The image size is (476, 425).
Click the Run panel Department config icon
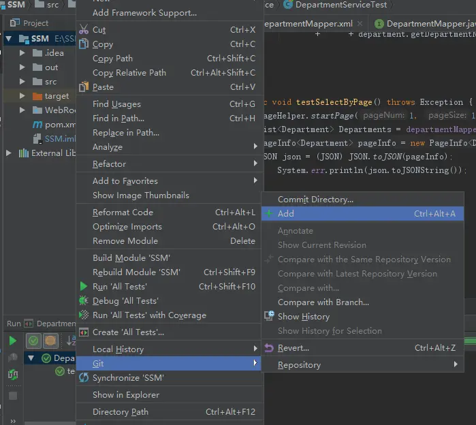pyautogui.click(x=29, y=324)
